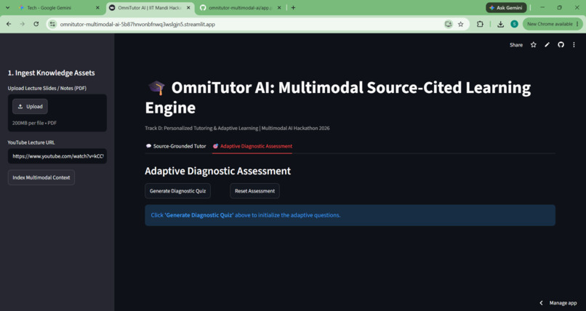Viewport: 586px width, 311px height.
Task: Click the blue info message about quiz
Action: point(350,215)
